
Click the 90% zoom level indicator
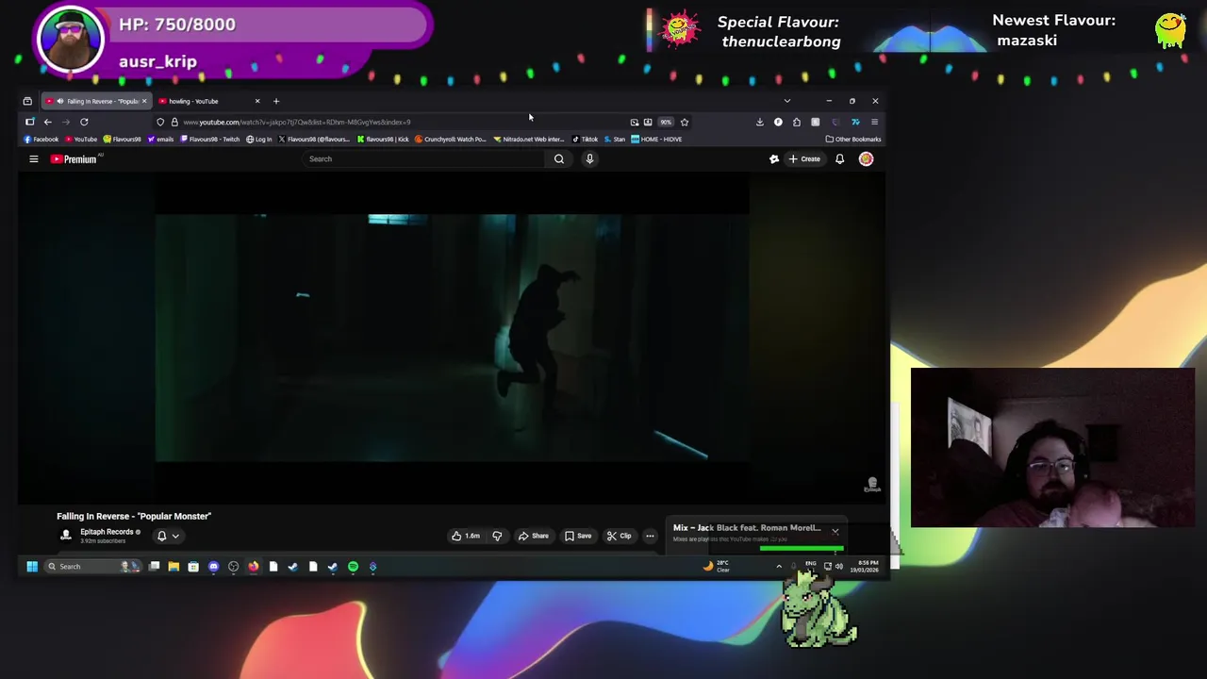[x=666, y=122]
